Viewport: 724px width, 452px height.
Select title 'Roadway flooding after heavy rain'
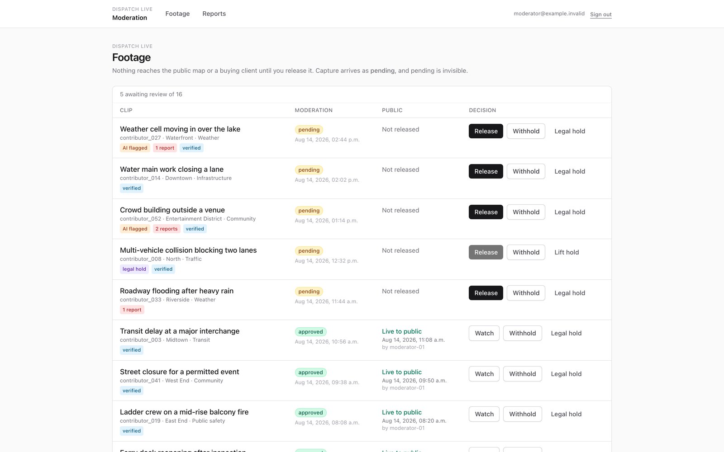click(176, 291)
